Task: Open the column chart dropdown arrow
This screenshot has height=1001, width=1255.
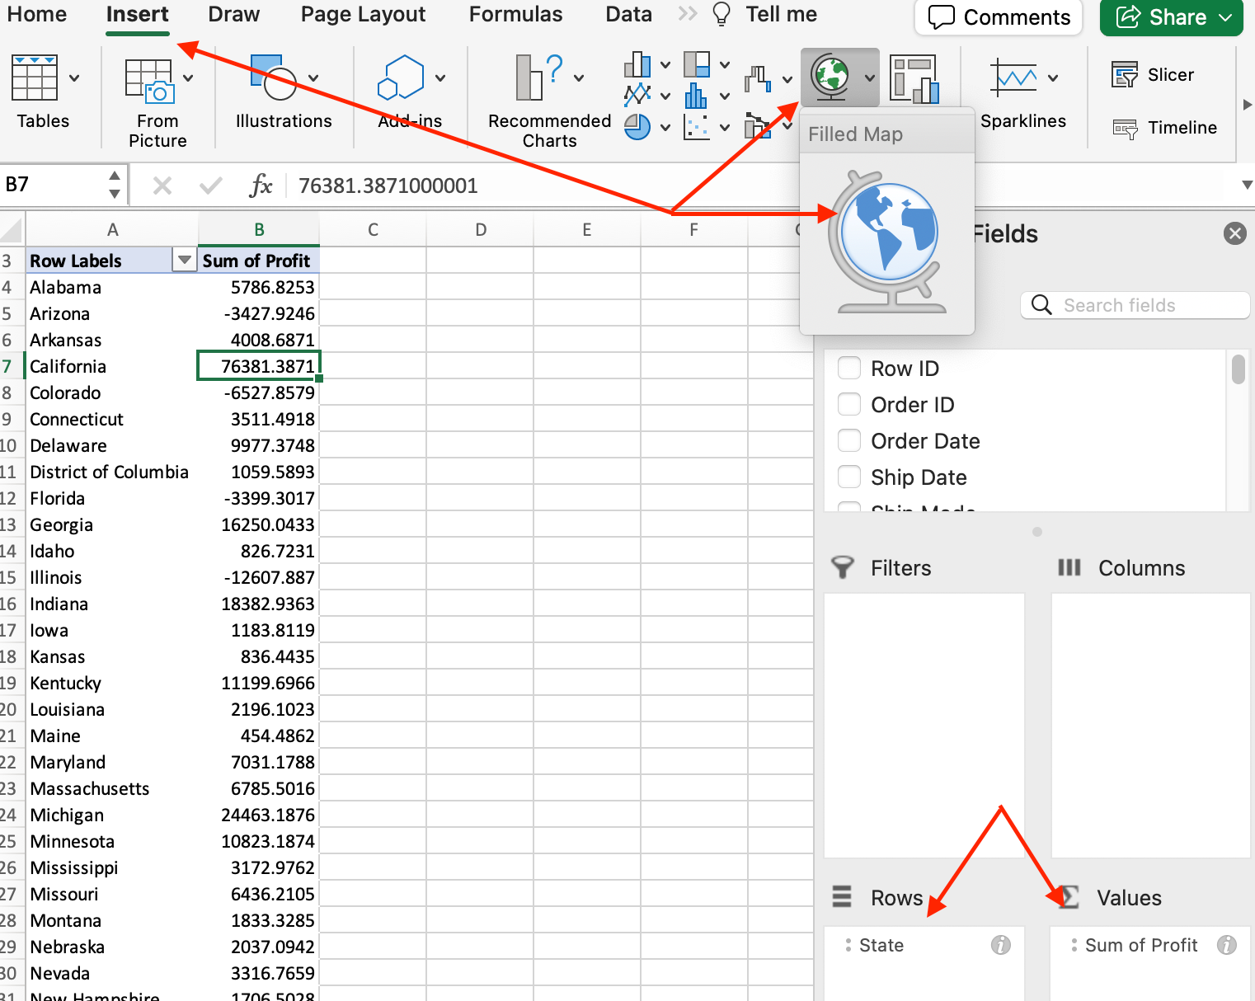Action: (x=665, y=64)
